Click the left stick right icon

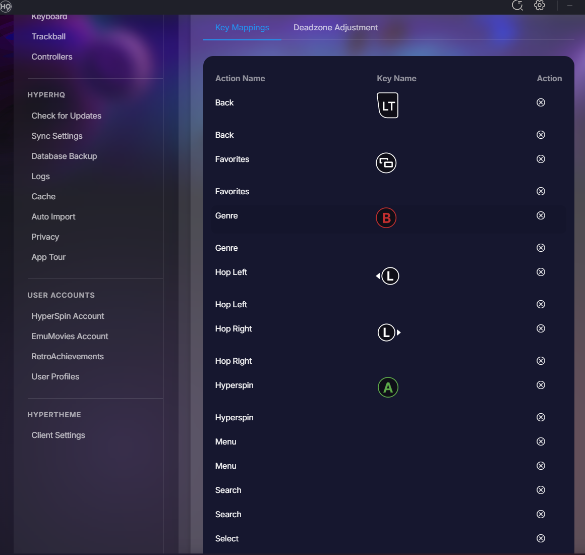pyautogui.click(x=388, y=332)
